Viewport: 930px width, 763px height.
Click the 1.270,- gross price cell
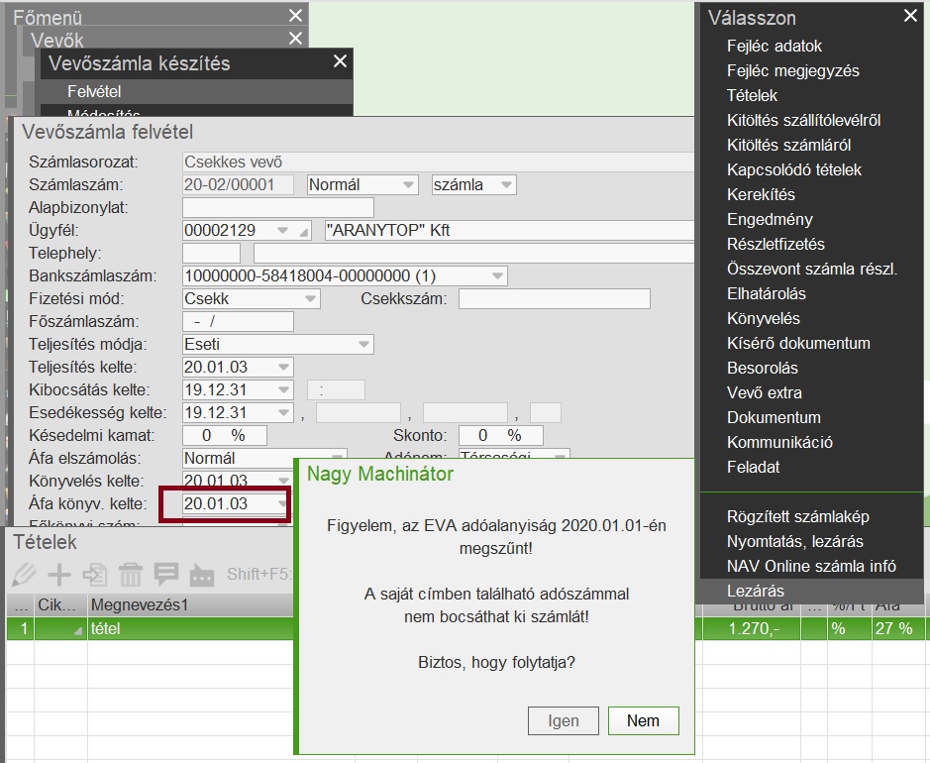pyautogui.click(x=752, y=628)
